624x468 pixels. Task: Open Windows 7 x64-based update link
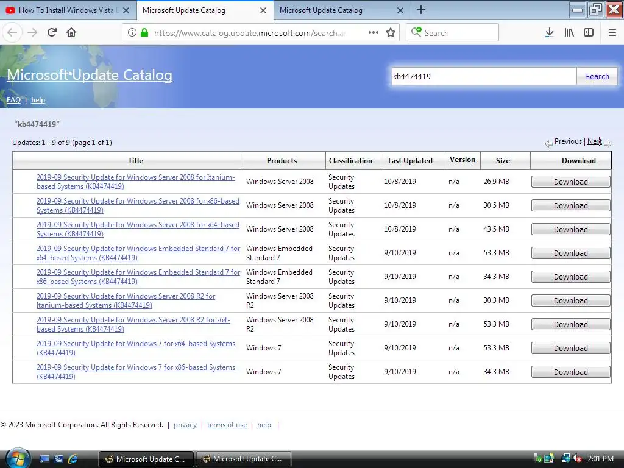[x=136, y=348]
